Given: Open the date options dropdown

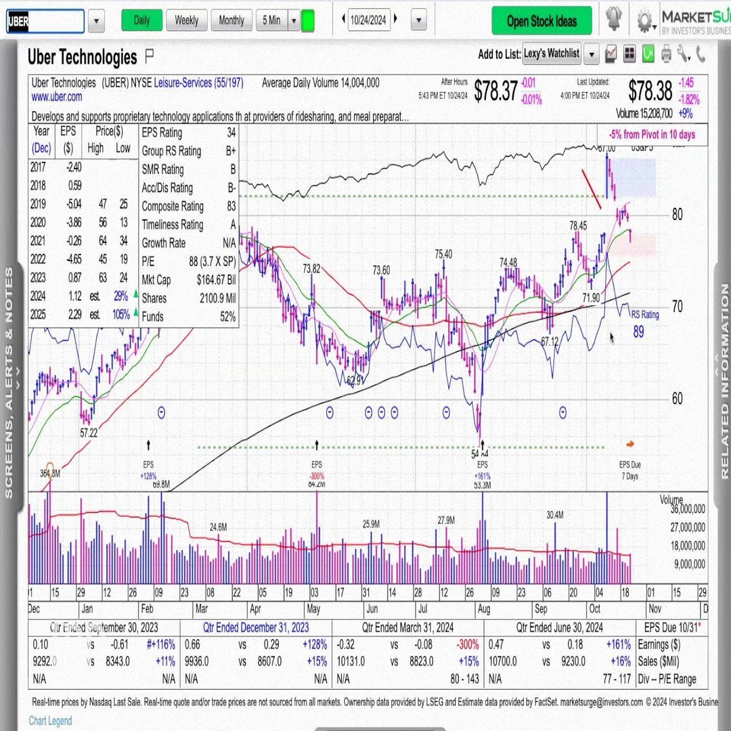Looking at the screenshot, I should (x=419, y=20).
